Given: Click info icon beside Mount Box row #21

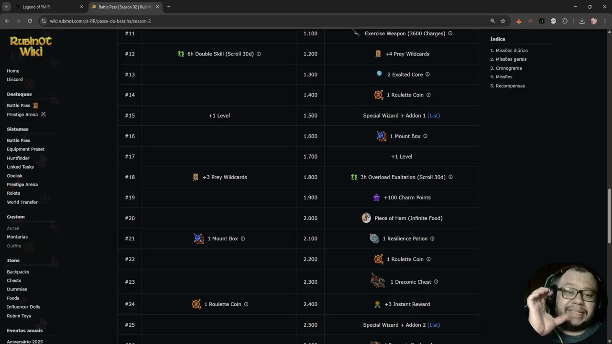Looking at the screenshot, I should (x=242, y=238).
